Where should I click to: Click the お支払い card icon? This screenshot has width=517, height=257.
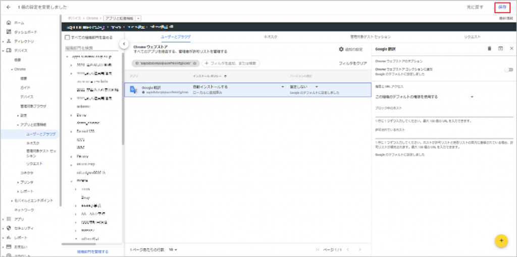(x=9, y=246)
